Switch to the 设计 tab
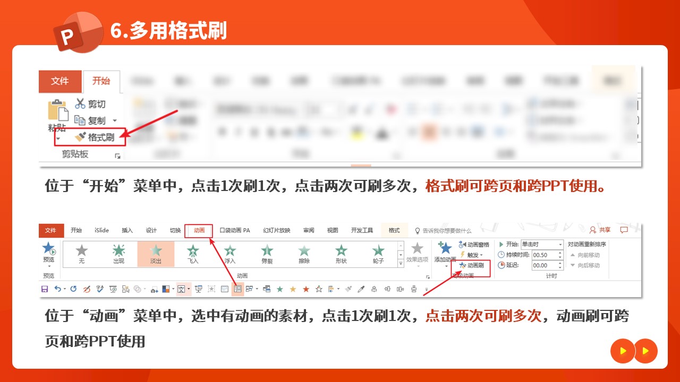Viewport: 680px width, 382px height. [x=151, y=230]
